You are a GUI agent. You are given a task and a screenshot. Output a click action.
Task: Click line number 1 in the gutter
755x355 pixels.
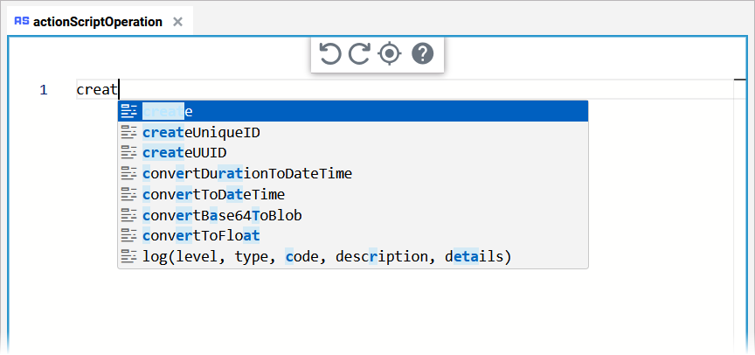pyautogui.click(x=44, y=89)
